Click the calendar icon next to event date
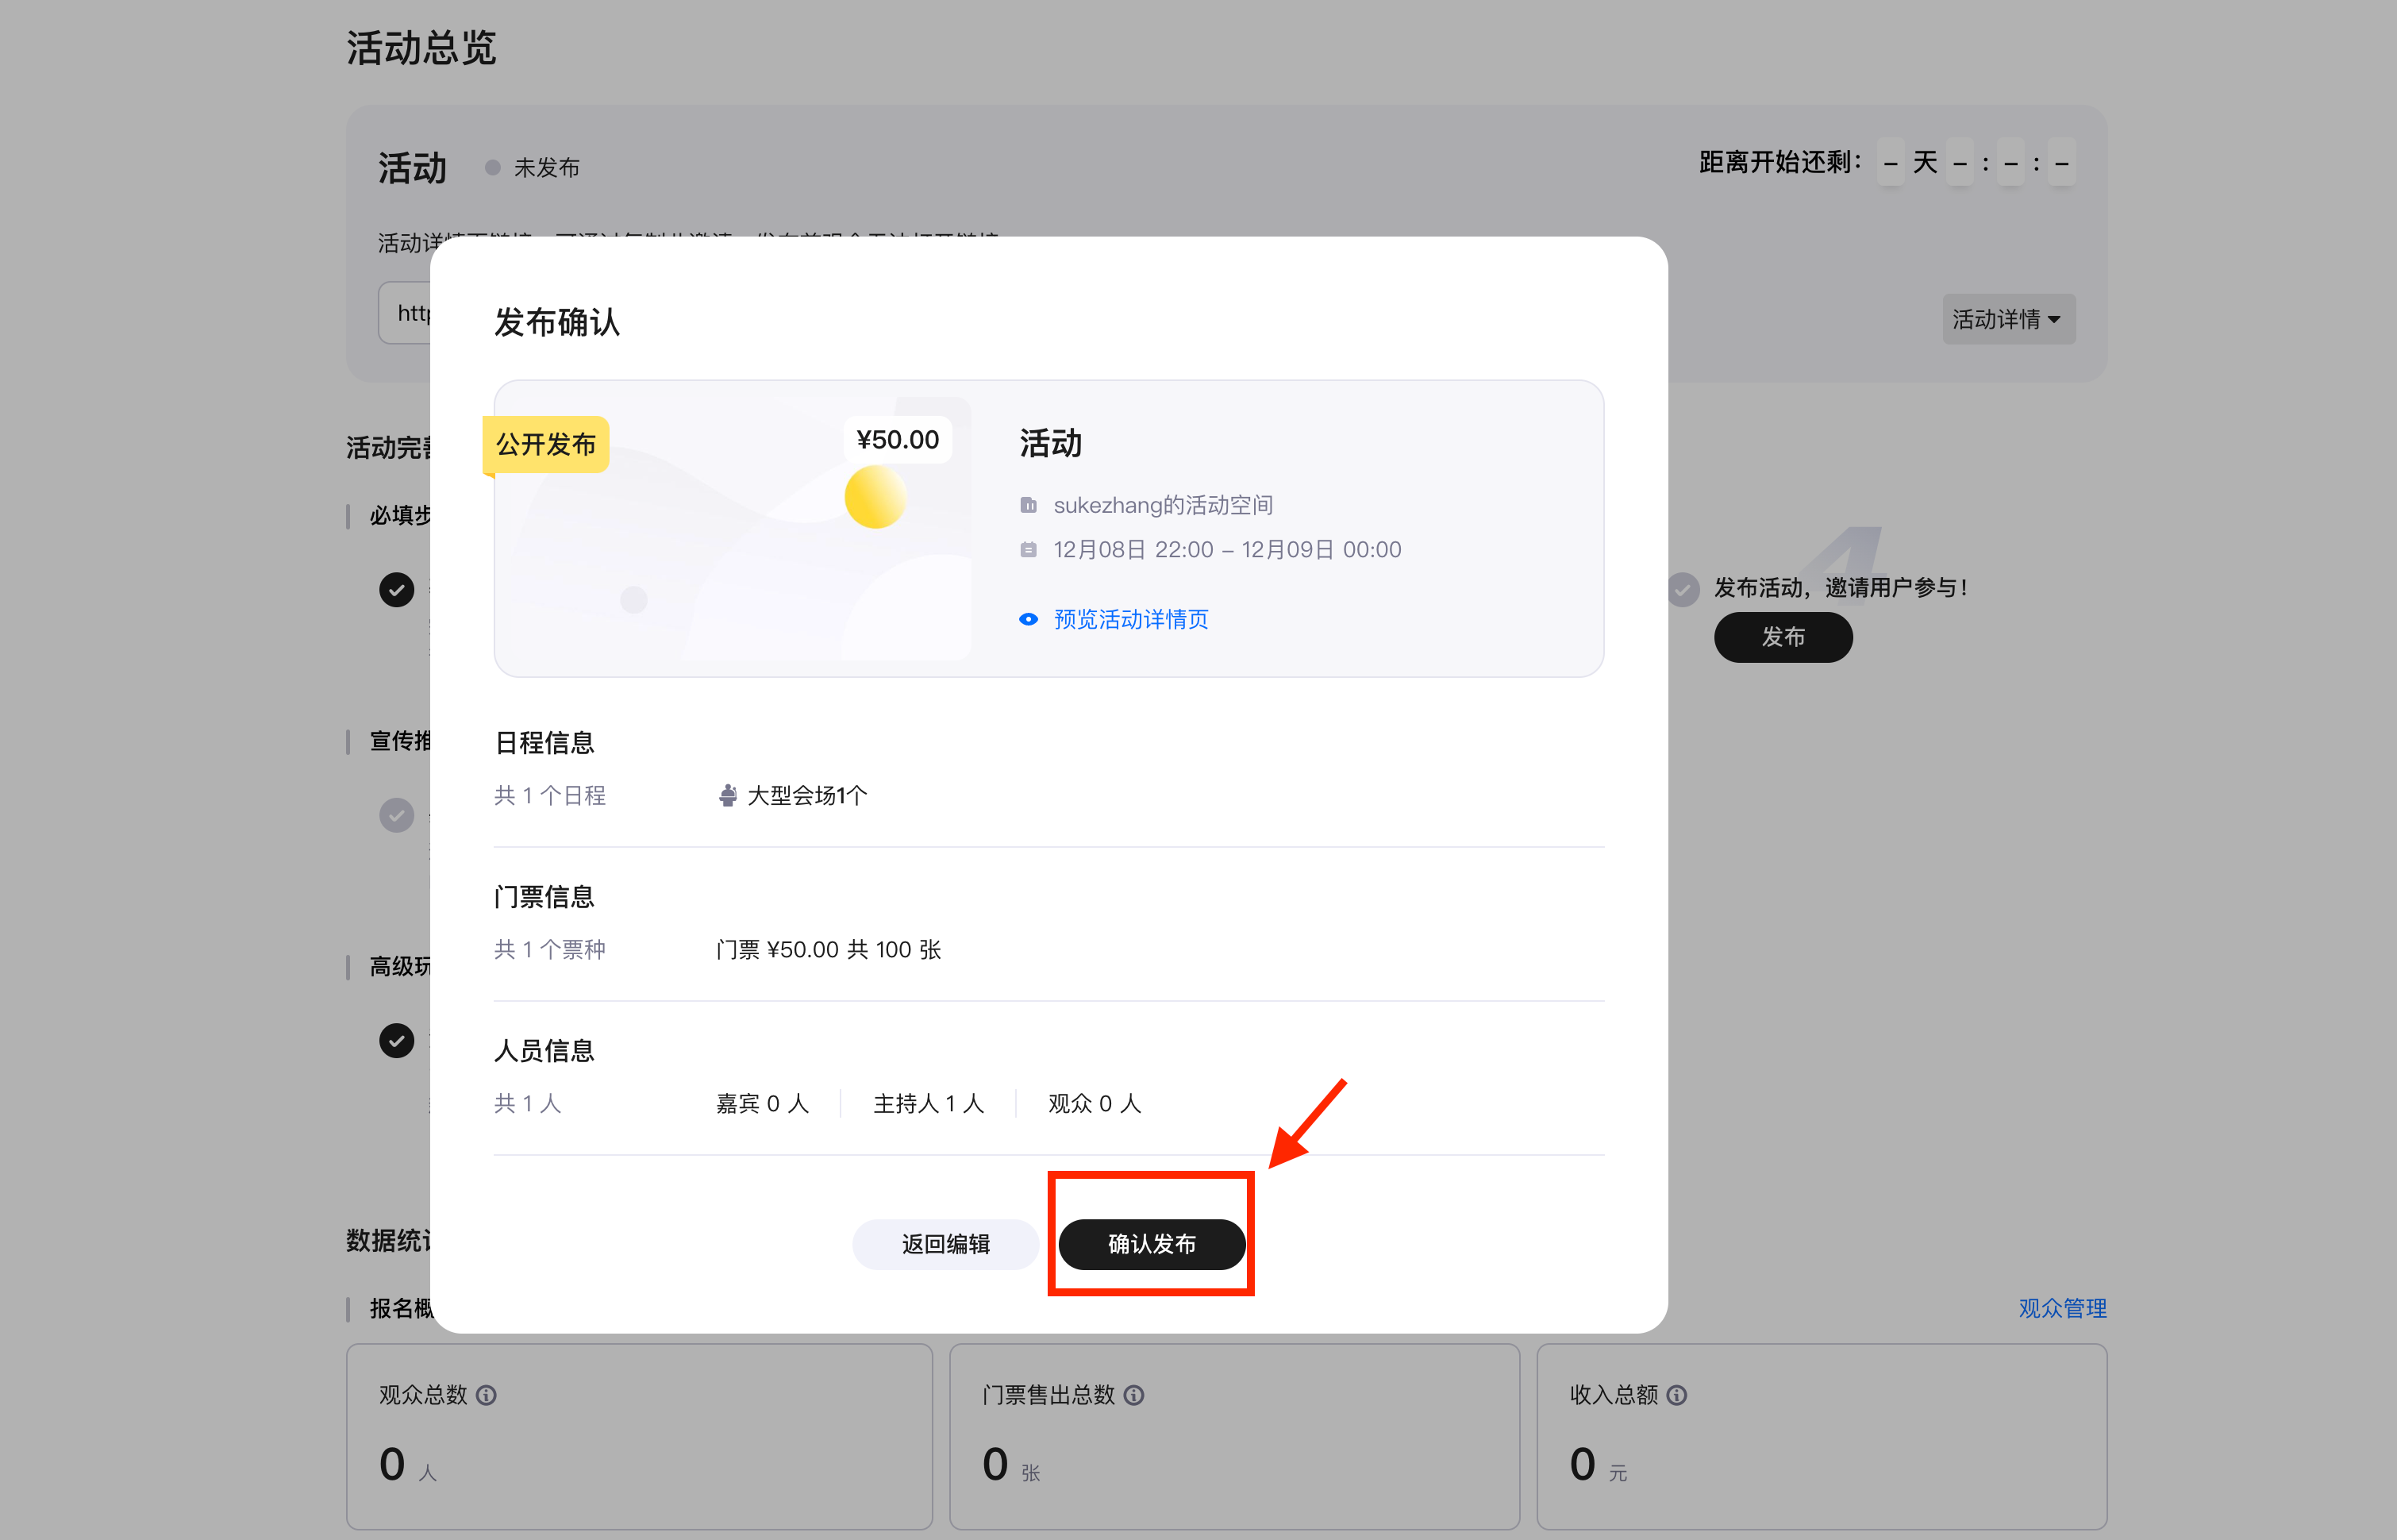 pos(1028,549)
